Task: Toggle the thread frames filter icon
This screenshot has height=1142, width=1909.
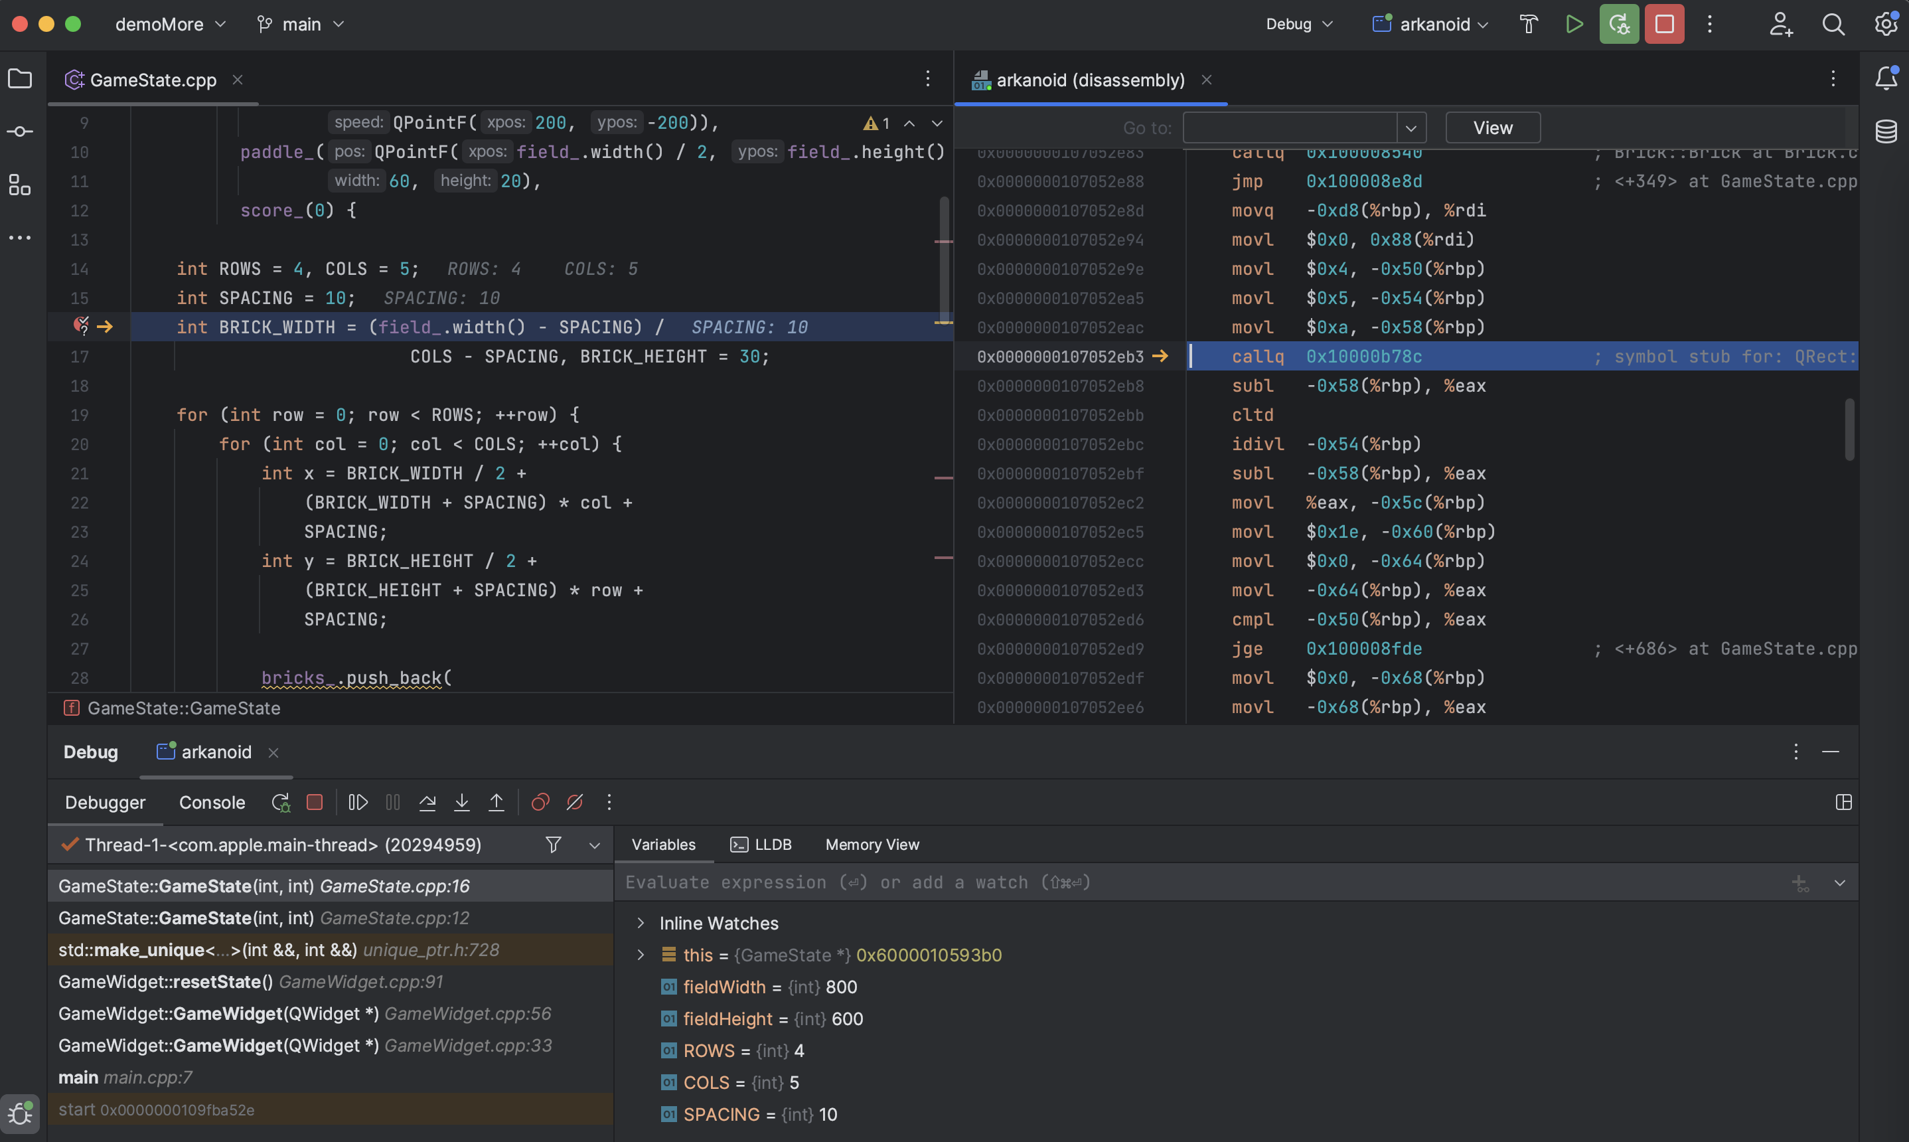Action: click(553, 845)
